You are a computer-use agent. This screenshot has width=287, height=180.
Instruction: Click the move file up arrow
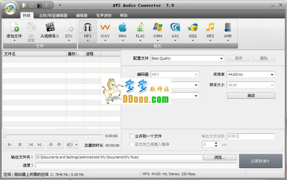coord(51,145)
